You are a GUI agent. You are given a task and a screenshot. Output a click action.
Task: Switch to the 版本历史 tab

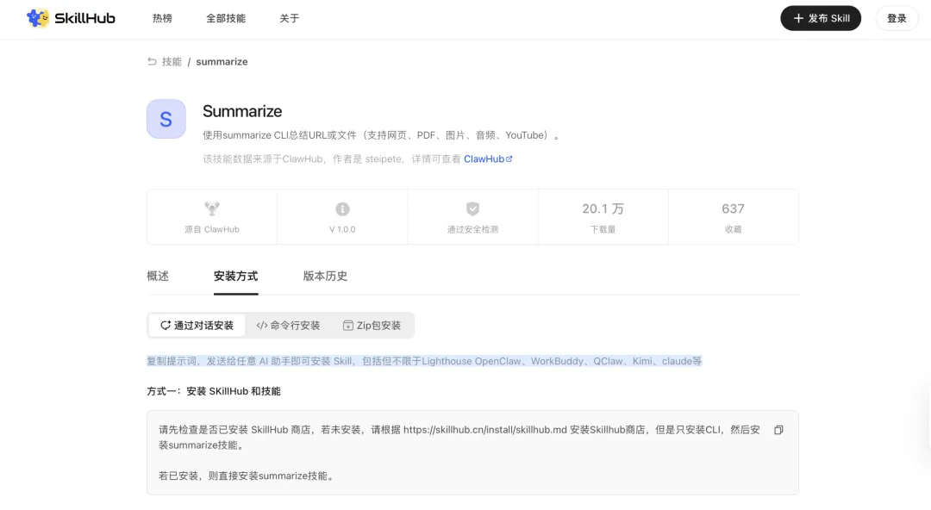(325, 276)
